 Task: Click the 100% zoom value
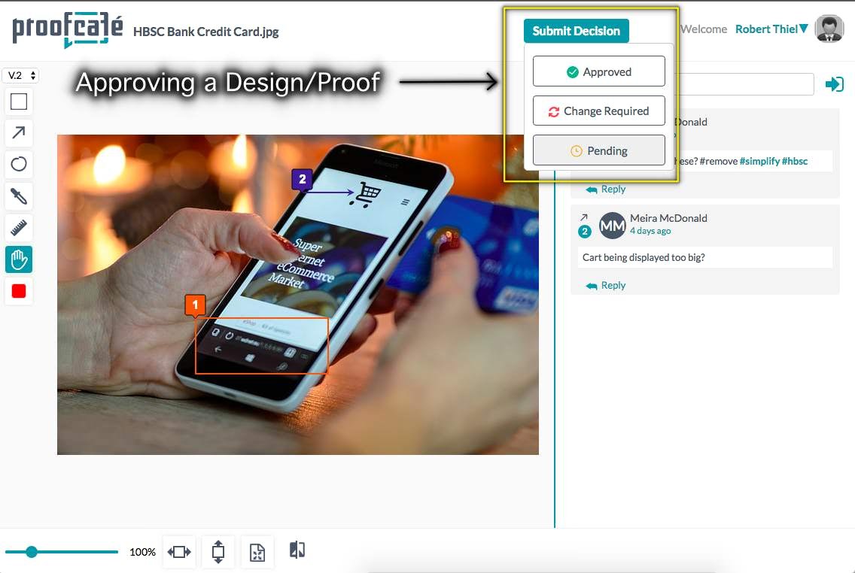(x=143, y=552)
